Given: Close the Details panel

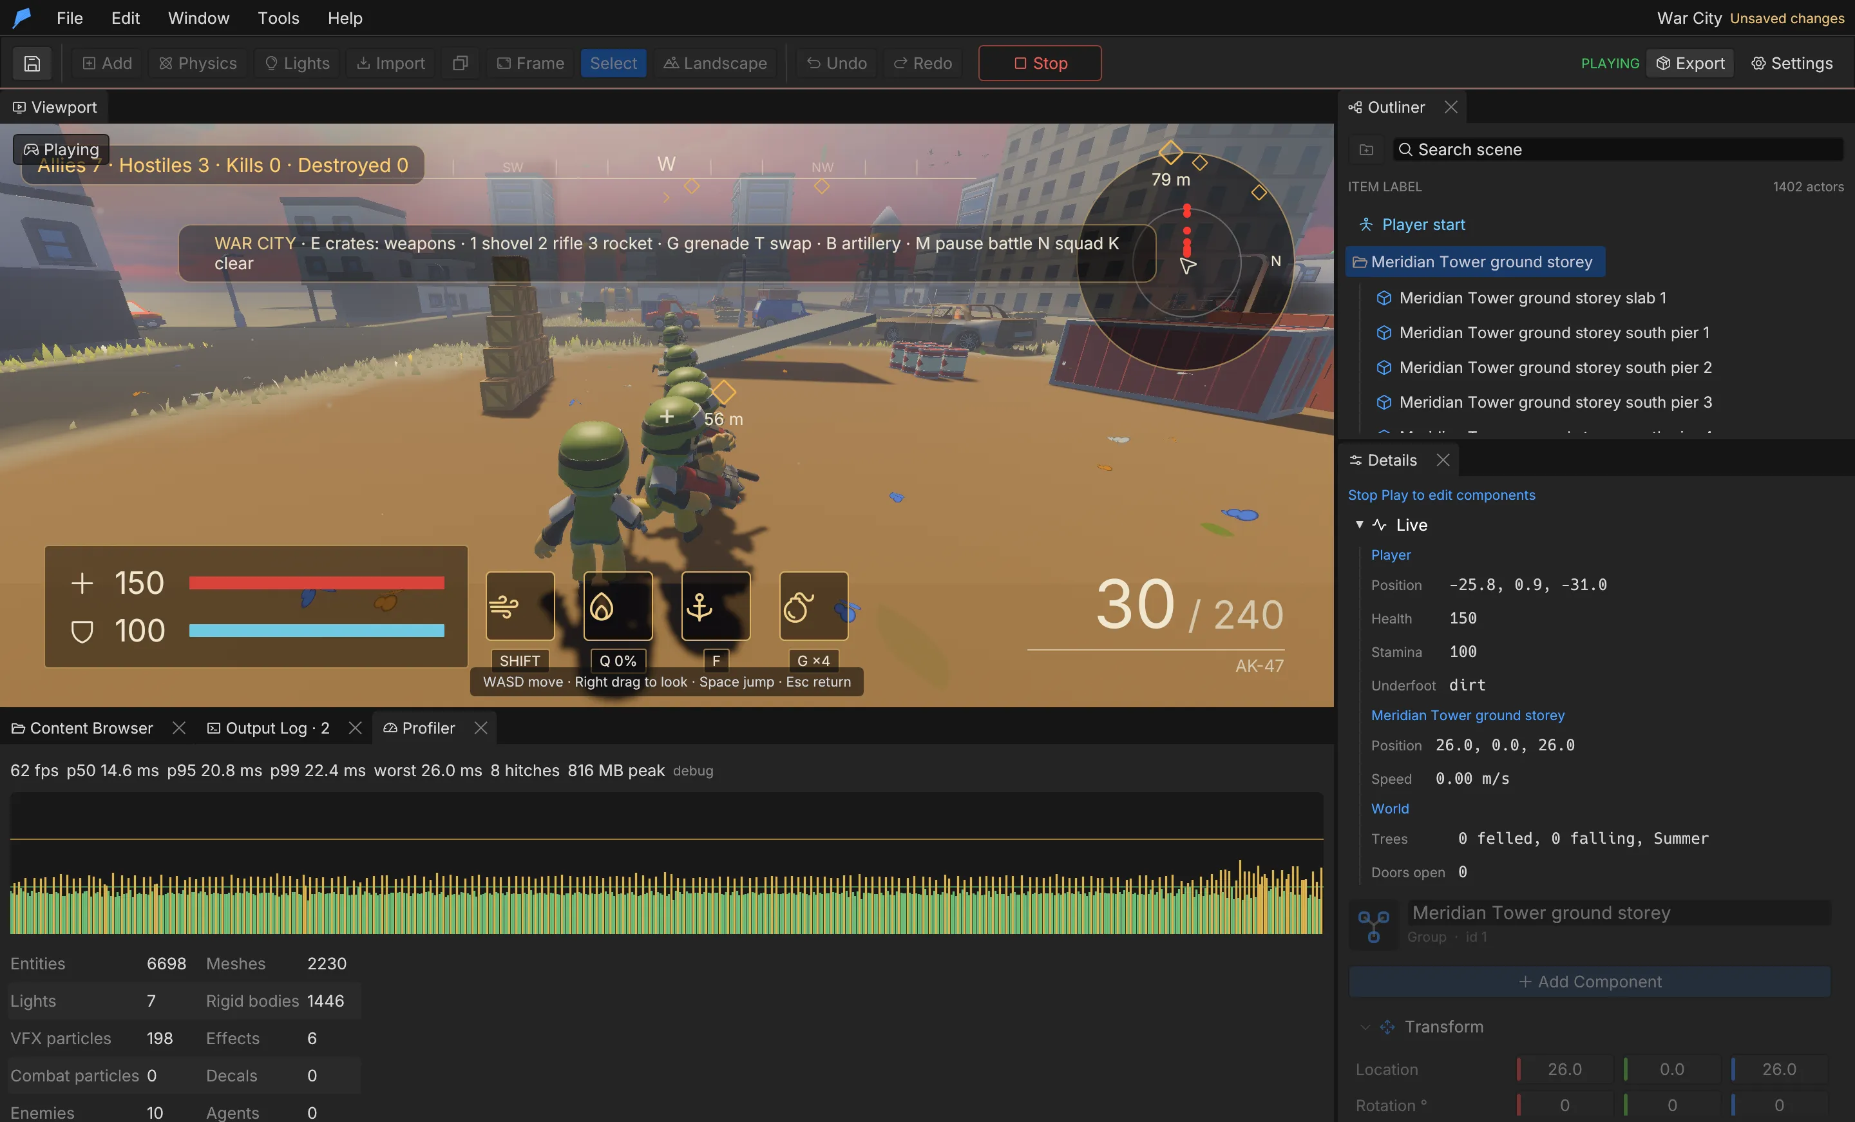Looking at the screenshot, I should click(x=1442, y=460).
